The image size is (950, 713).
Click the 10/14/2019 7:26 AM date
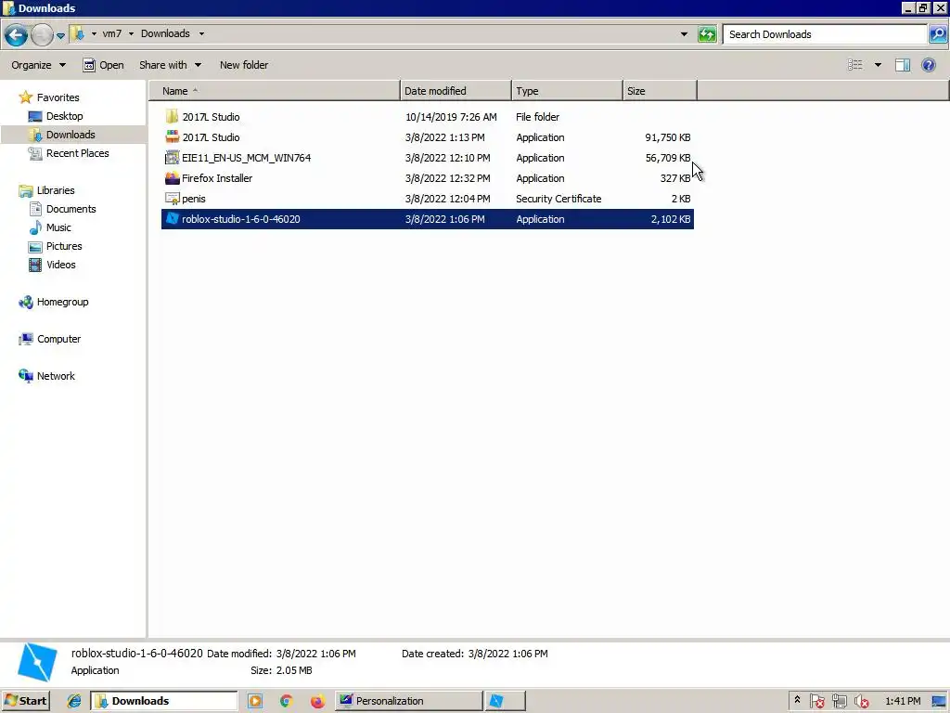point(451,117)
